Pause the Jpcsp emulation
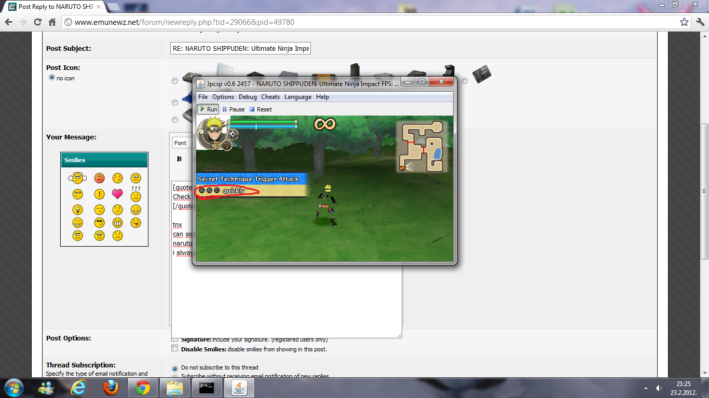The width and height of the screenshot is (709, 398). (x=233, y=109)
